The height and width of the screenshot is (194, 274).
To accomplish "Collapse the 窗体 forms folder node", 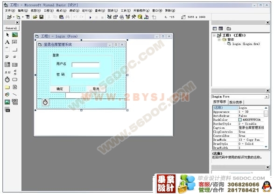I will coord(219,40).
